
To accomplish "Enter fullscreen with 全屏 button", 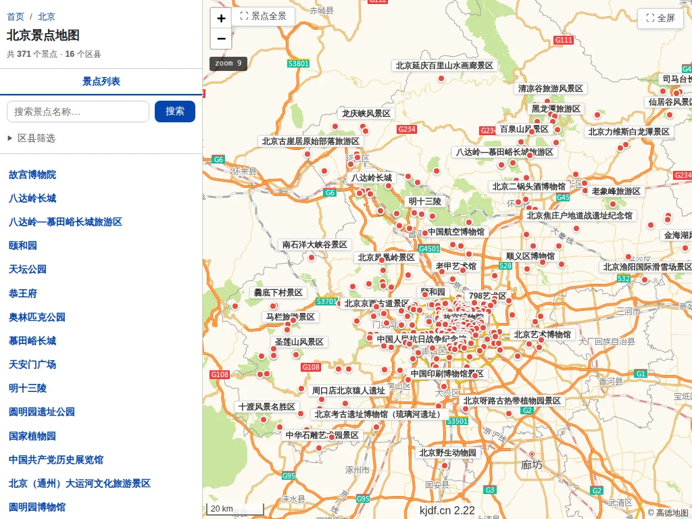I will [660, 18].
